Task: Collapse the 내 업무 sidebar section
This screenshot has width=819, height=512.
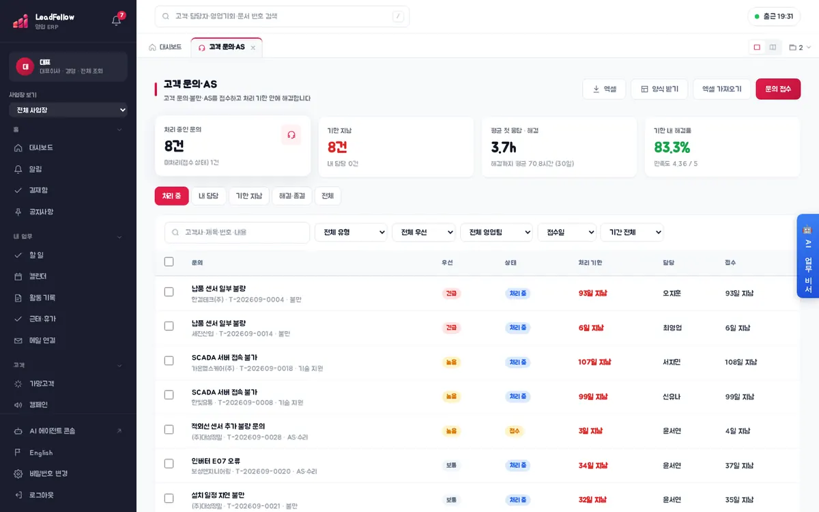Action: click(x=119, y=237)
